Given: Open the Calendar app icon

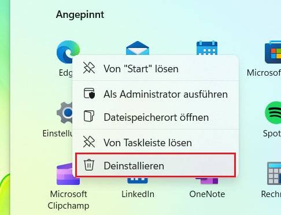Looking at the screenshot, I should point(207,48).
